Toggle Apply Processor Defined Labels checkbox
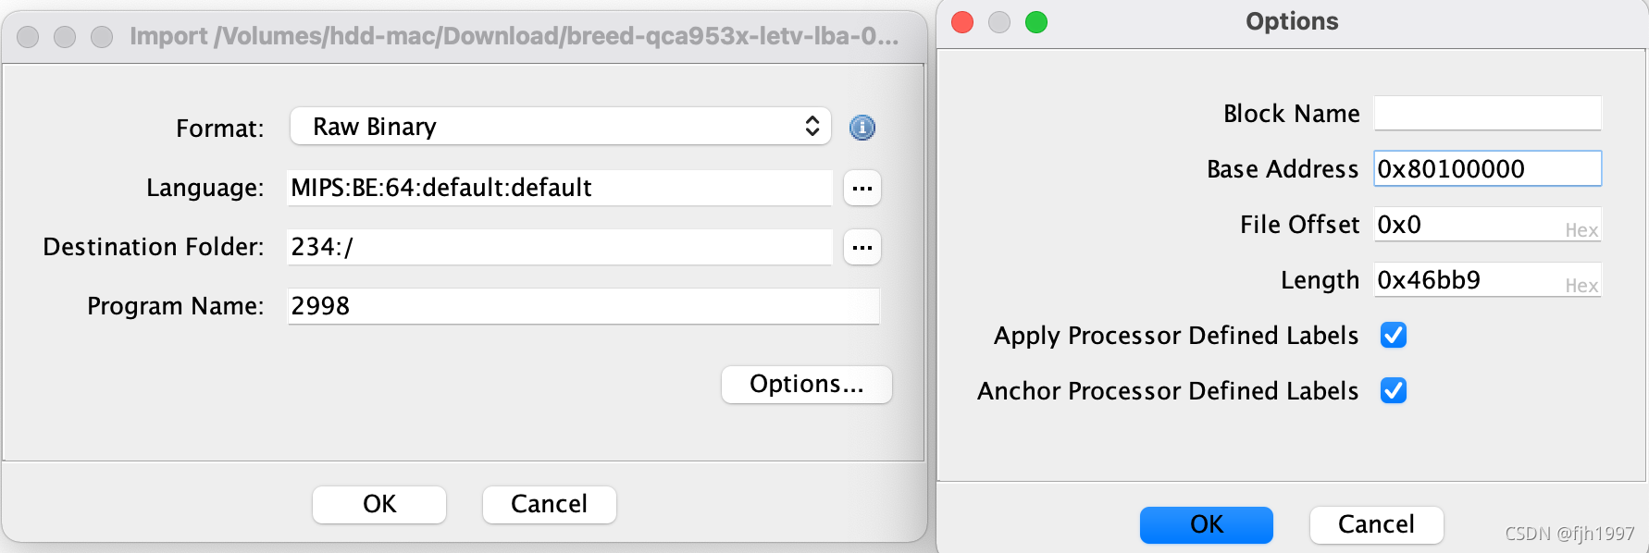 1393,336
